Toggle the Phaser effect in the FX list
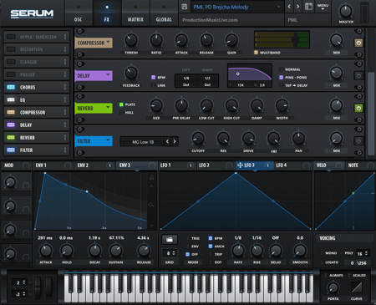 pos(11,74)
